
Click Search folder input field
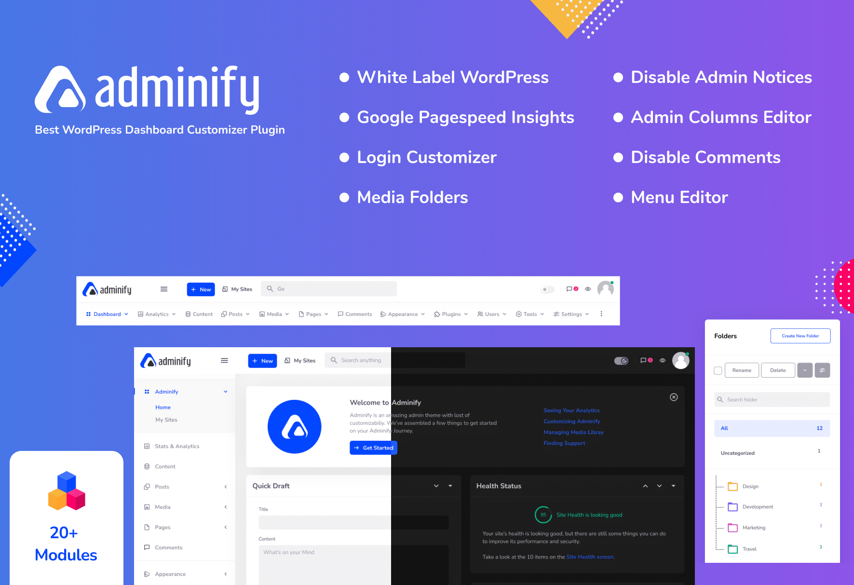772,399
